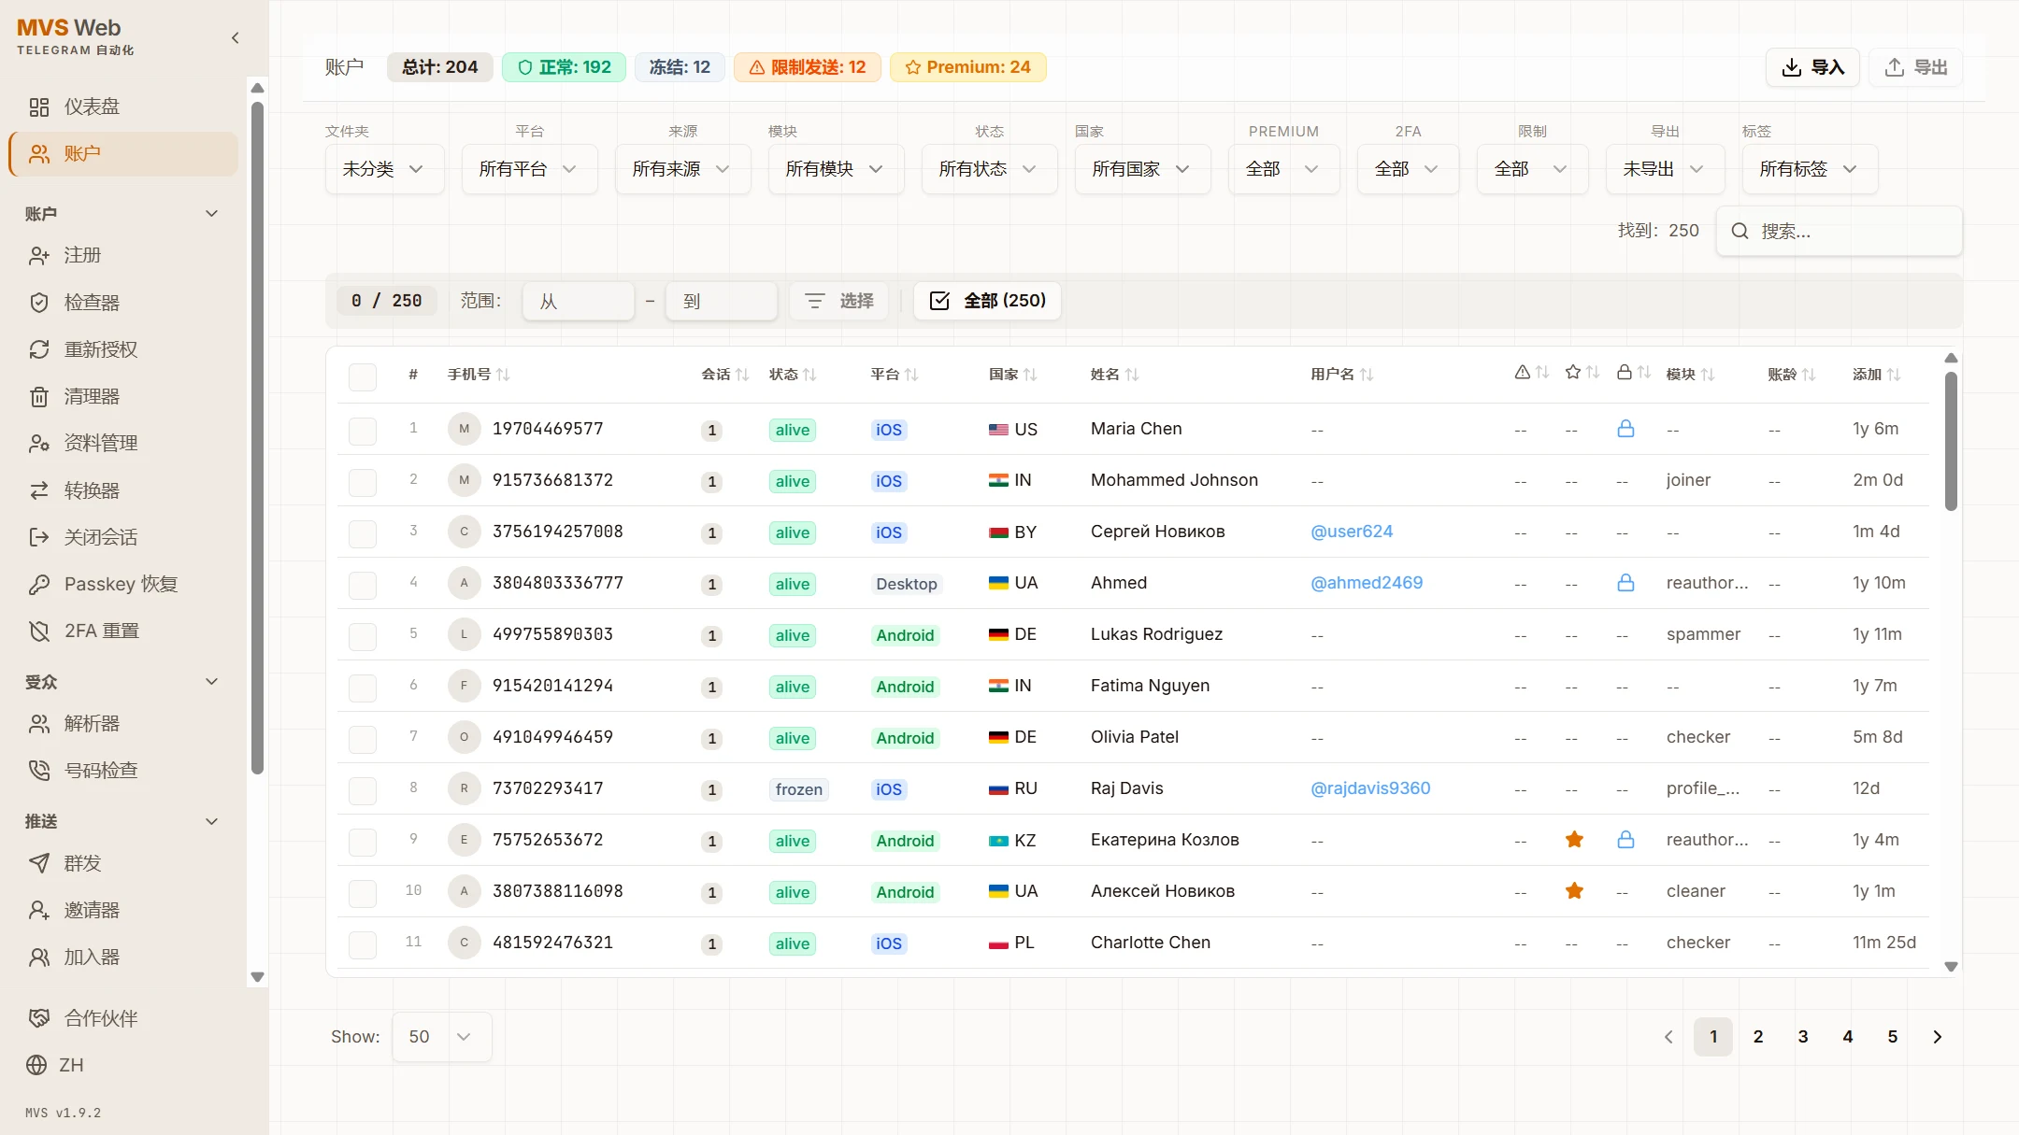The width and height of the screenshot is (2019, 1135).
Task: Change Show rows-per-page dropdown
Action: (x=440, y=1037)
